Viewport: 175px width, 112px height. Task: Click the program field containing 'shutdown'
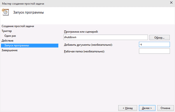106,37
